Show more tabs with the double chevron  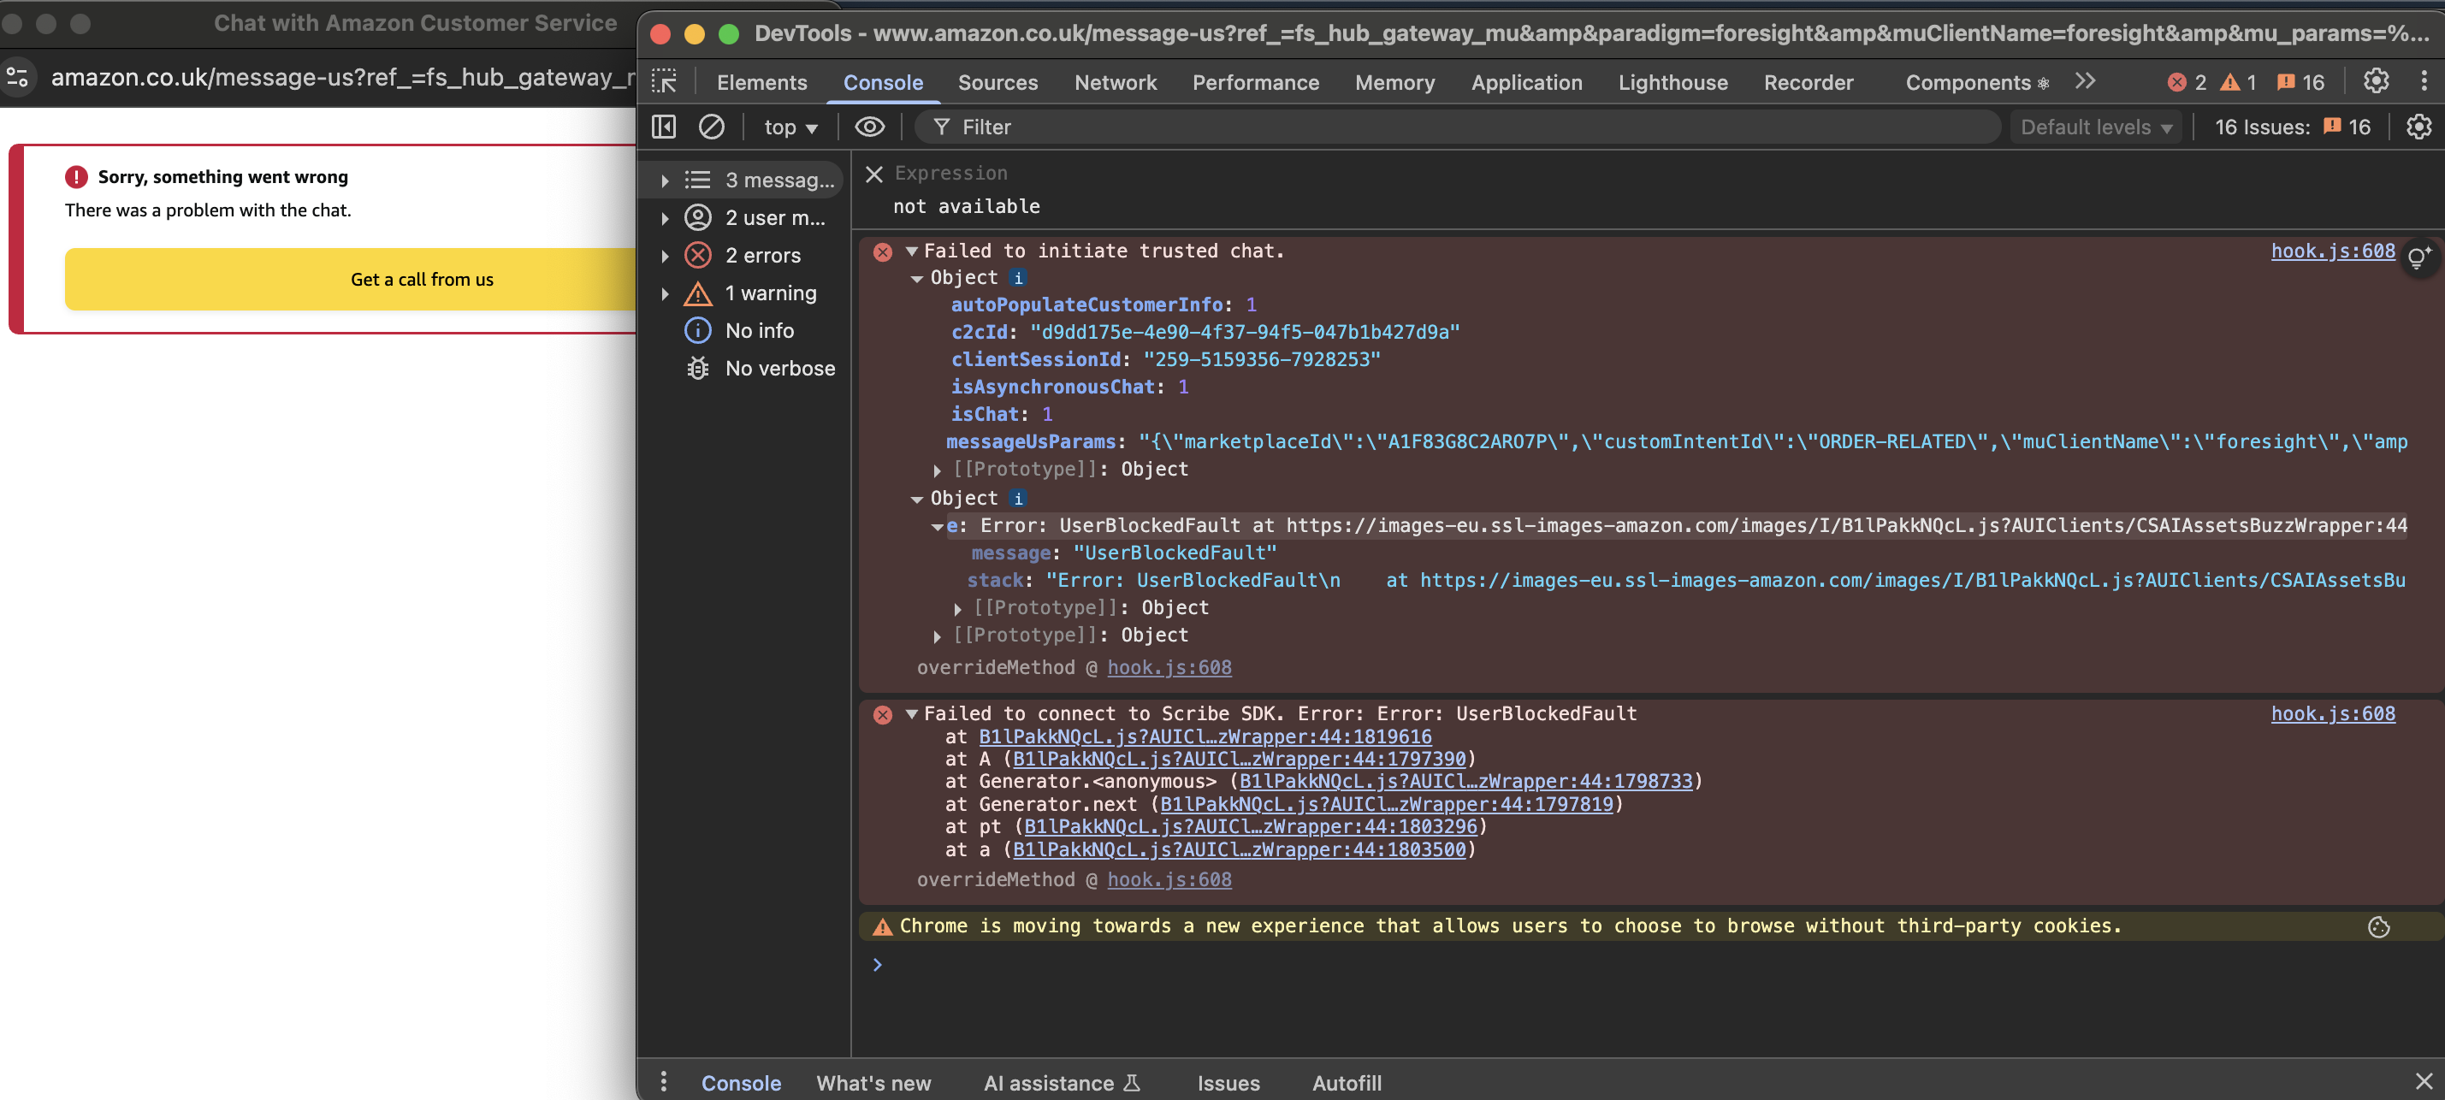pyautogui.click(x=2086, y=81)
